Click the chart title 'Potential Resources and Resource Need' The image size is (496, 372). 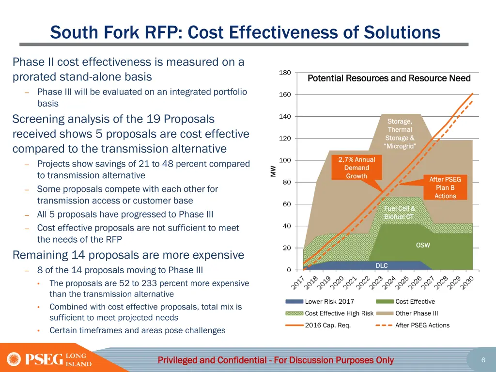click(389, 78)
